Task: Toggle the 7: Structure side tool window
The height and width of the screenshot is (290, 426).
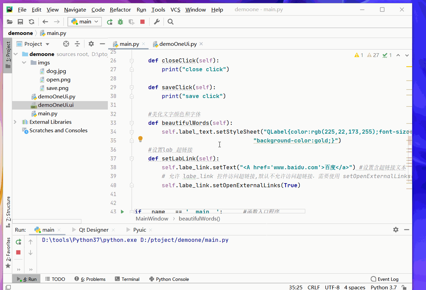Action: click(x=8, y=212)
